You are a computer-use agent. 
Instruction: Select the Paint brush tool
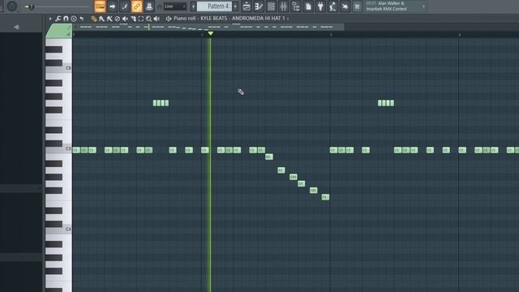[x=101, y=19]
